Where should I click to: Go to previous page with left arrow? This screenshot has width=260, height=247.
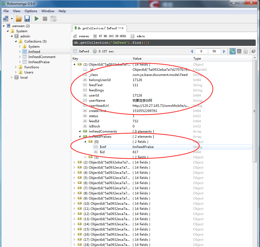[192, 51]
